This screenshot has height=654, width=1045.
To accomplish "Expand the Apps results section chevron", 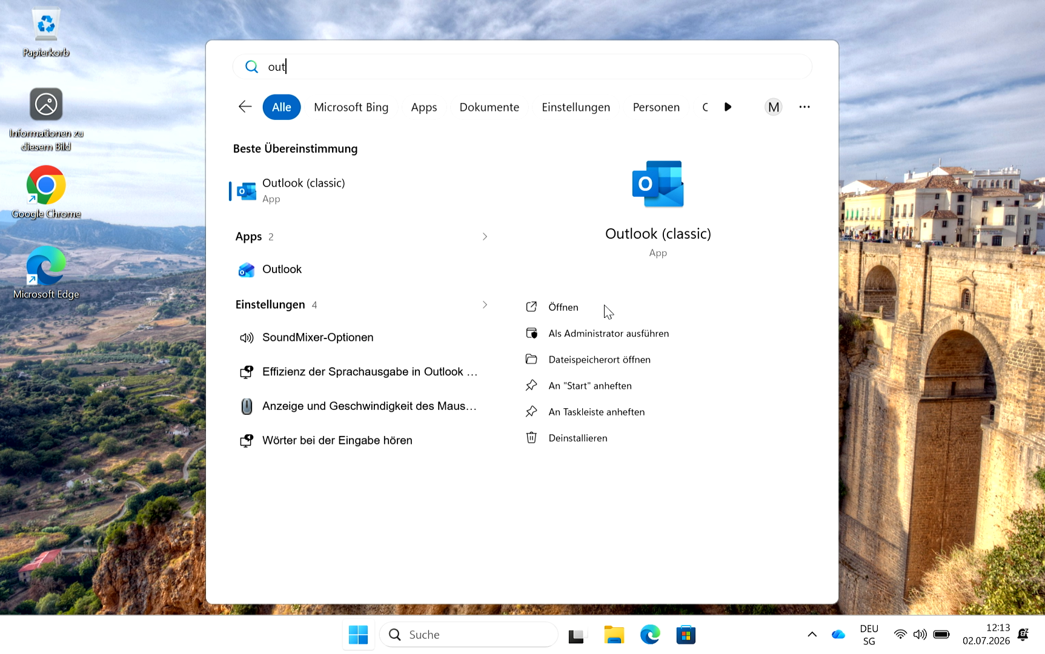I will tap(485, 237).
